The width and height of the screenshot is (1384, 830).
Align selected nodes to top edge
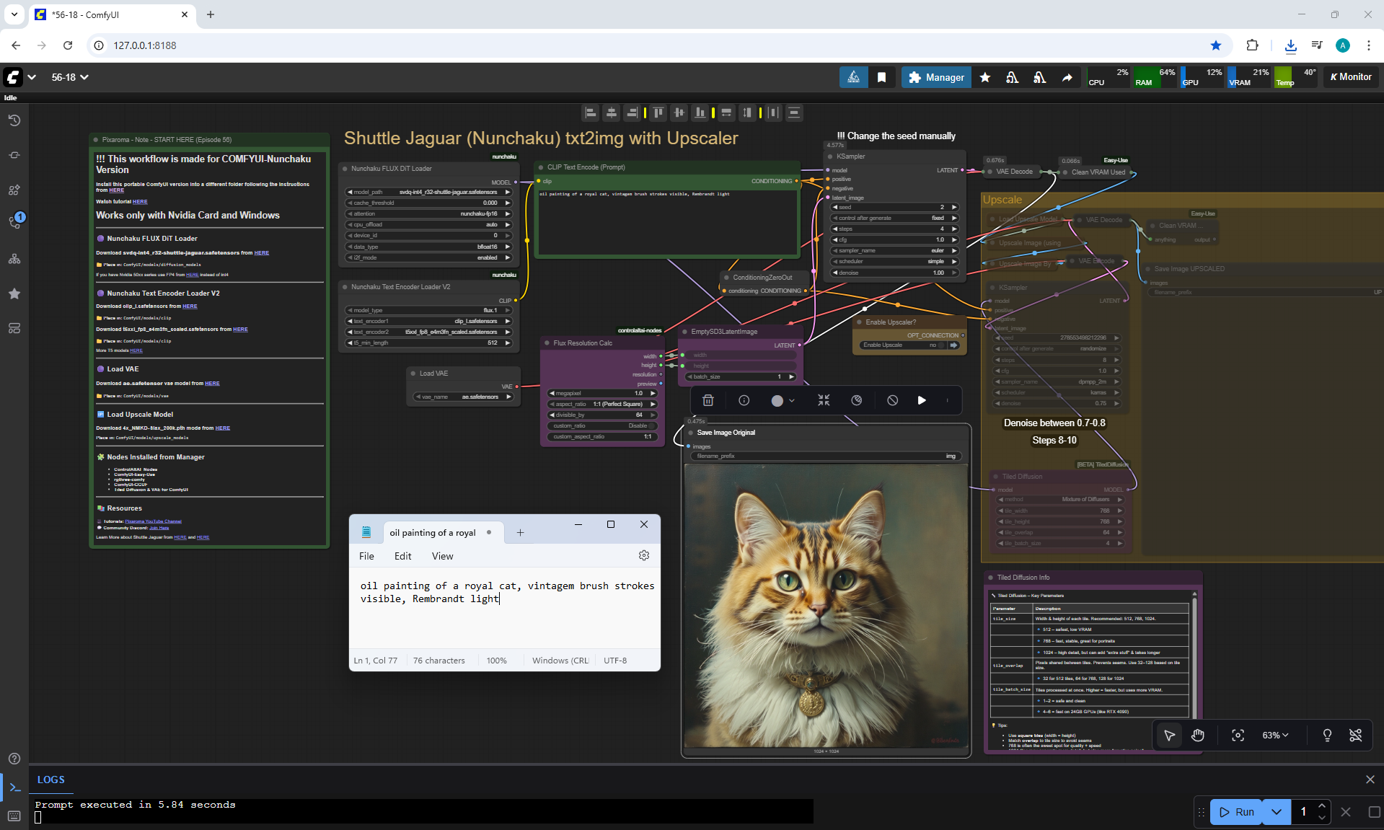click(658, 112)
